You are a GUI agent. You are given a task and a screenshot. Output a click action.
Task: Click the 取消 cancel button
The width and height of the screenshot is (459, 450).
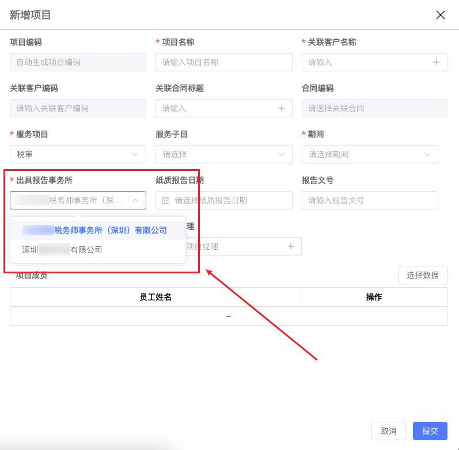coord(389,431)
